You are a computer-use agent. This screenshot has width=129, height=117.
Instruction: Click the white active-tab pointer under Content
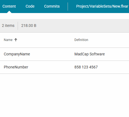point(9,12)
